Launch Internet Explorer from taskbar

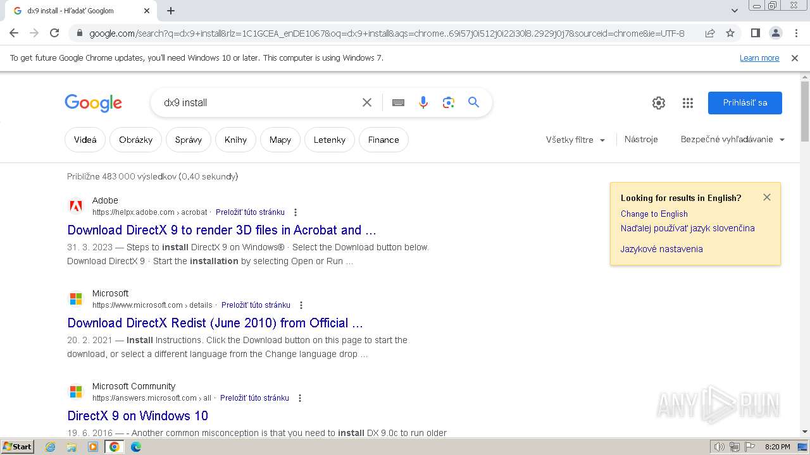[x=50, y=447]
